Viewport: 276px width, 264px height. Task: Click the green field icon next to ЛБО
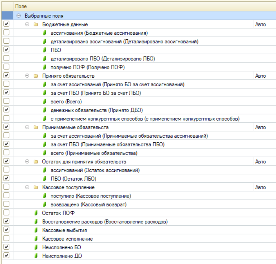tap(44, 50)
